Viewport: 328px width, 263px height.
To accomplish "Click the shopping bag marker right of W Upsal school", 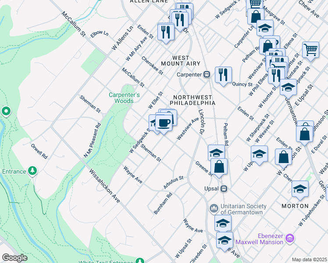I will [x=283, y=157].
